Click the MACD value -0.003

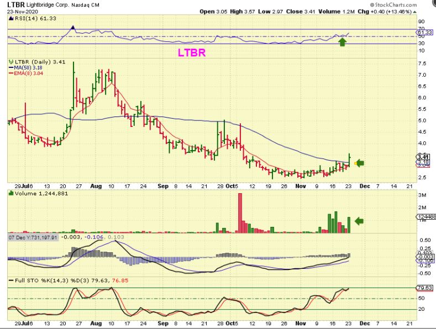(71, 237)
